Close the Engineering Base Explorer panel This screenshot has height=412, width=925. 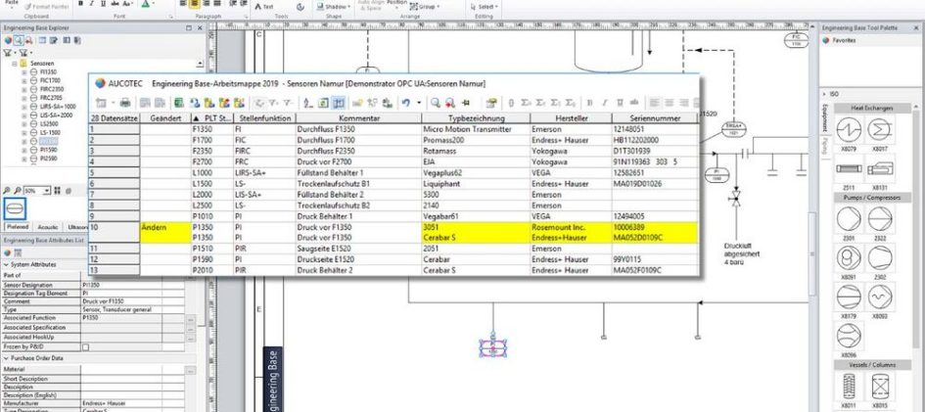202,27
